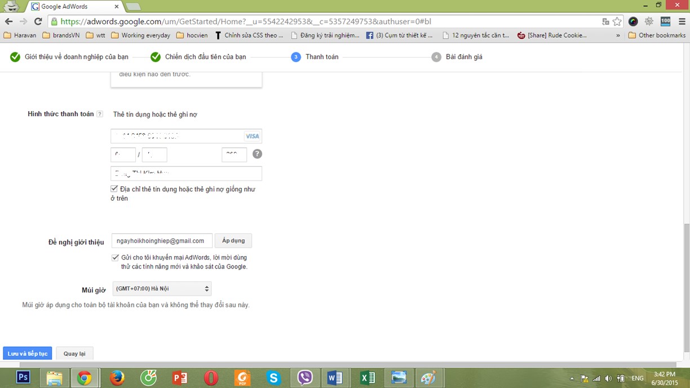Viewport: 690px width, 388px height.
Task: Launch Firefox from the taskbar
Action: (x=117, y=377)
